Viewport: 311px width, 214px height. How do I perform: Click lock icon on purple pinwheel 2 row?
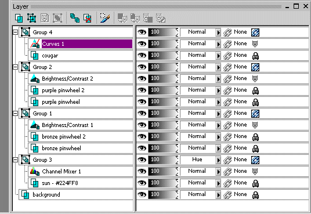click(x=255, y=90)
